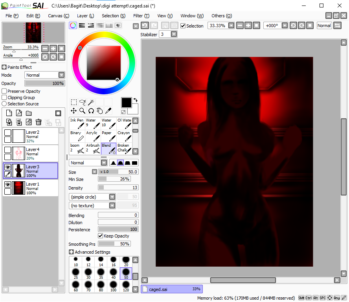Choose the Binary pen tool
The height and width of the screenshot is (302, 349).
(x=77, y=136)
